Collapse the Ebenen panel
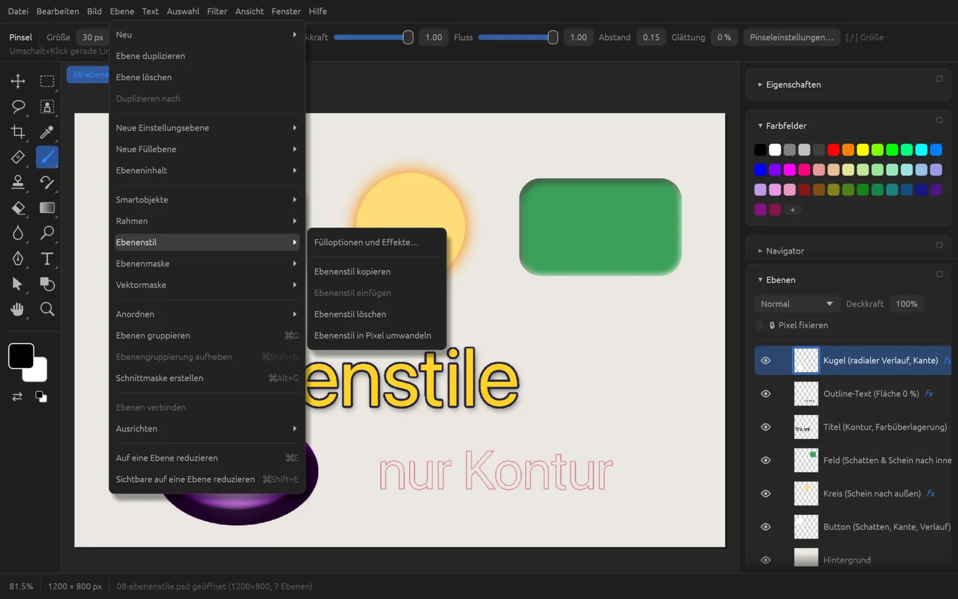958x599 pixels. [760, 280]
